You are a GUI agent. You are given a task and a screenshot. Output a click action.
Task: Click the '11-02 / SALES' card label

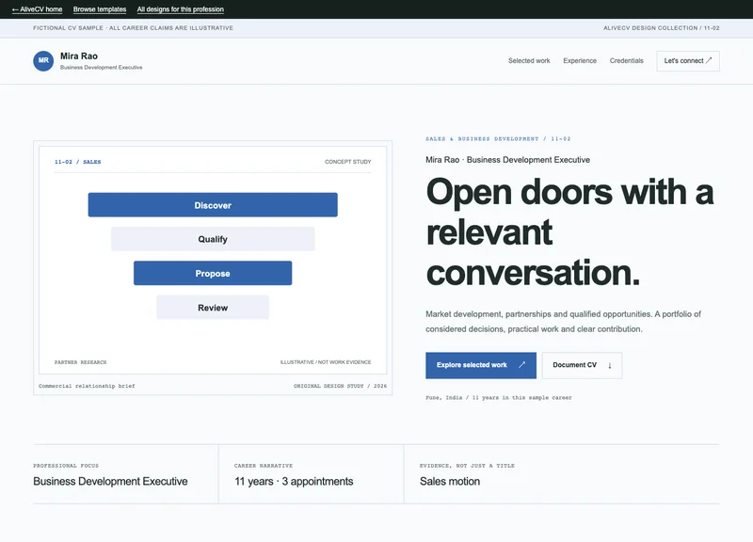tap(78, 162)
